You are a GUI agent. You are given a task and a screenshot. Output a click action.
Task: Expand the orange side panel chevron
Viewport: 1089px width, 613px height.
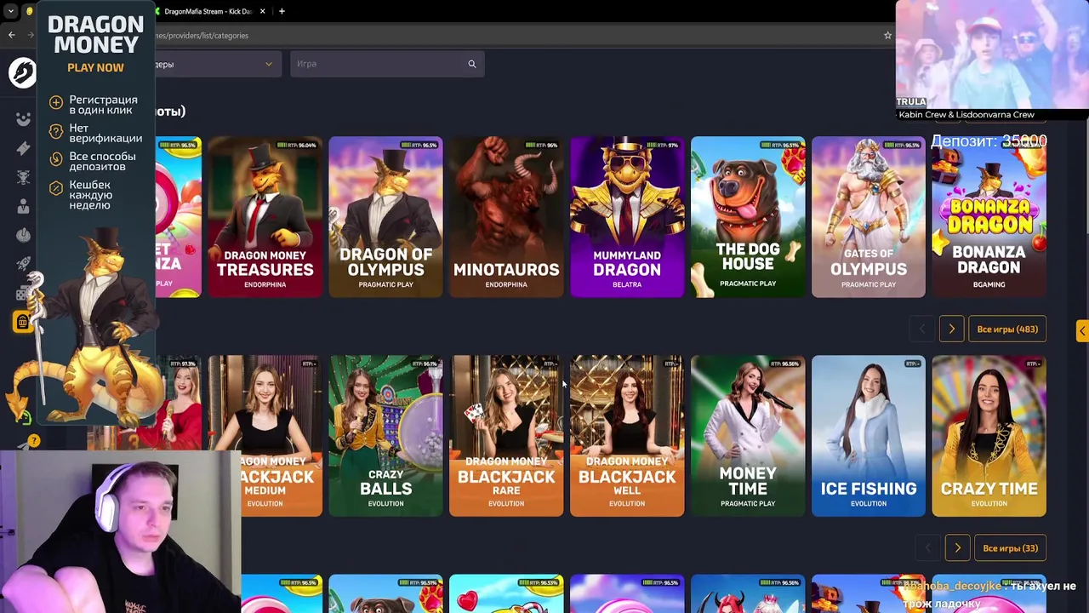tap(1082, 330)
